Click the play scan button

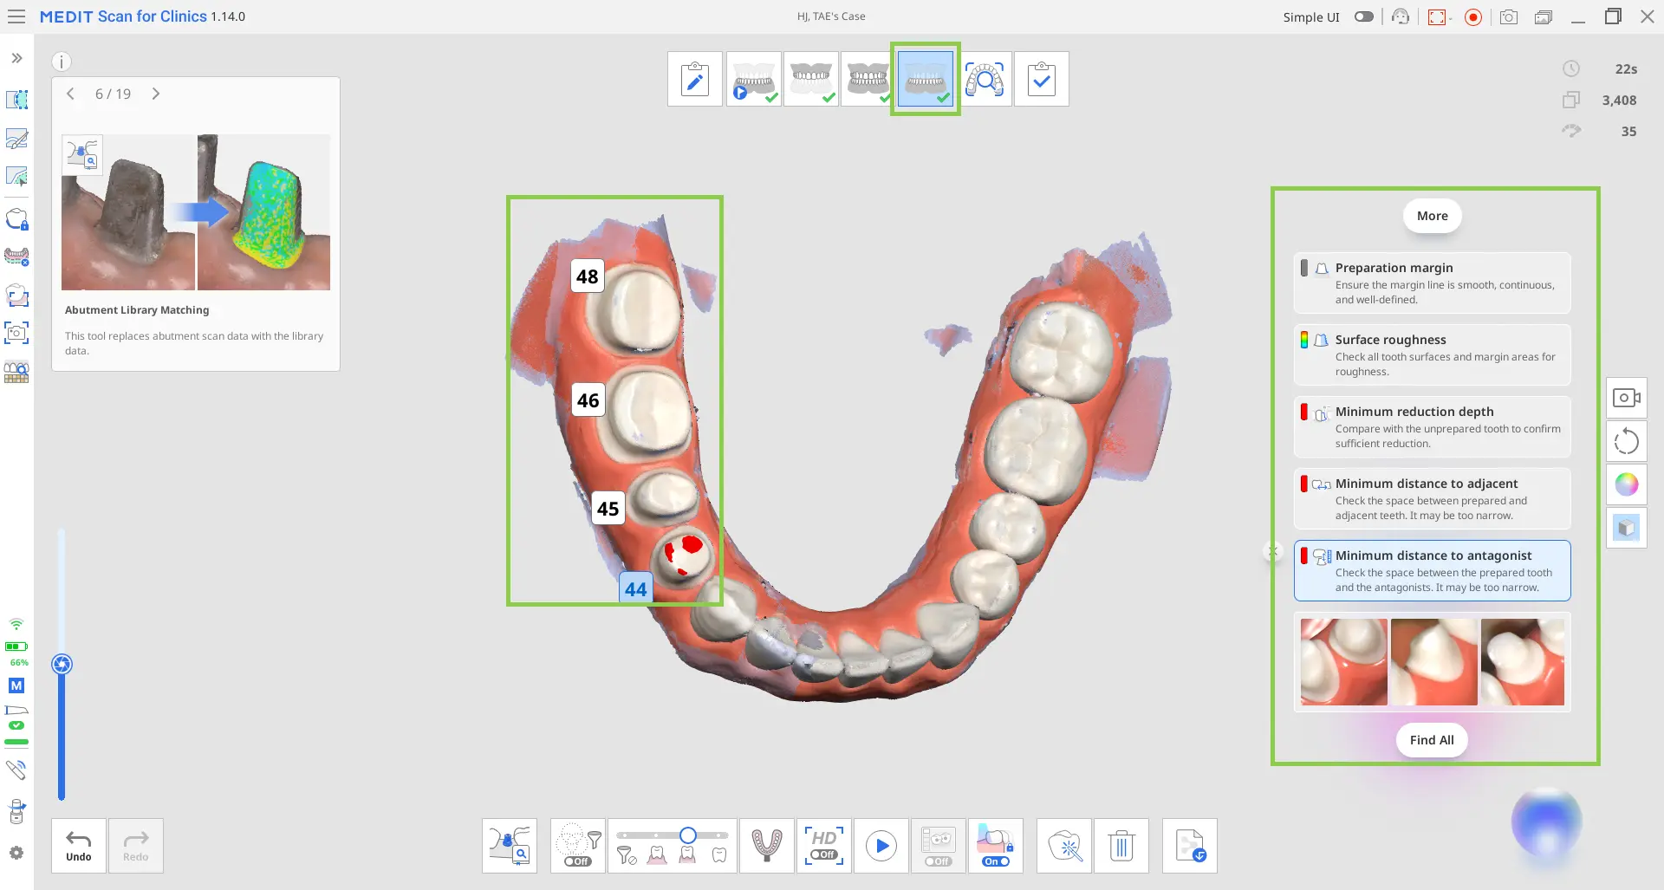(x=881, y=846)
